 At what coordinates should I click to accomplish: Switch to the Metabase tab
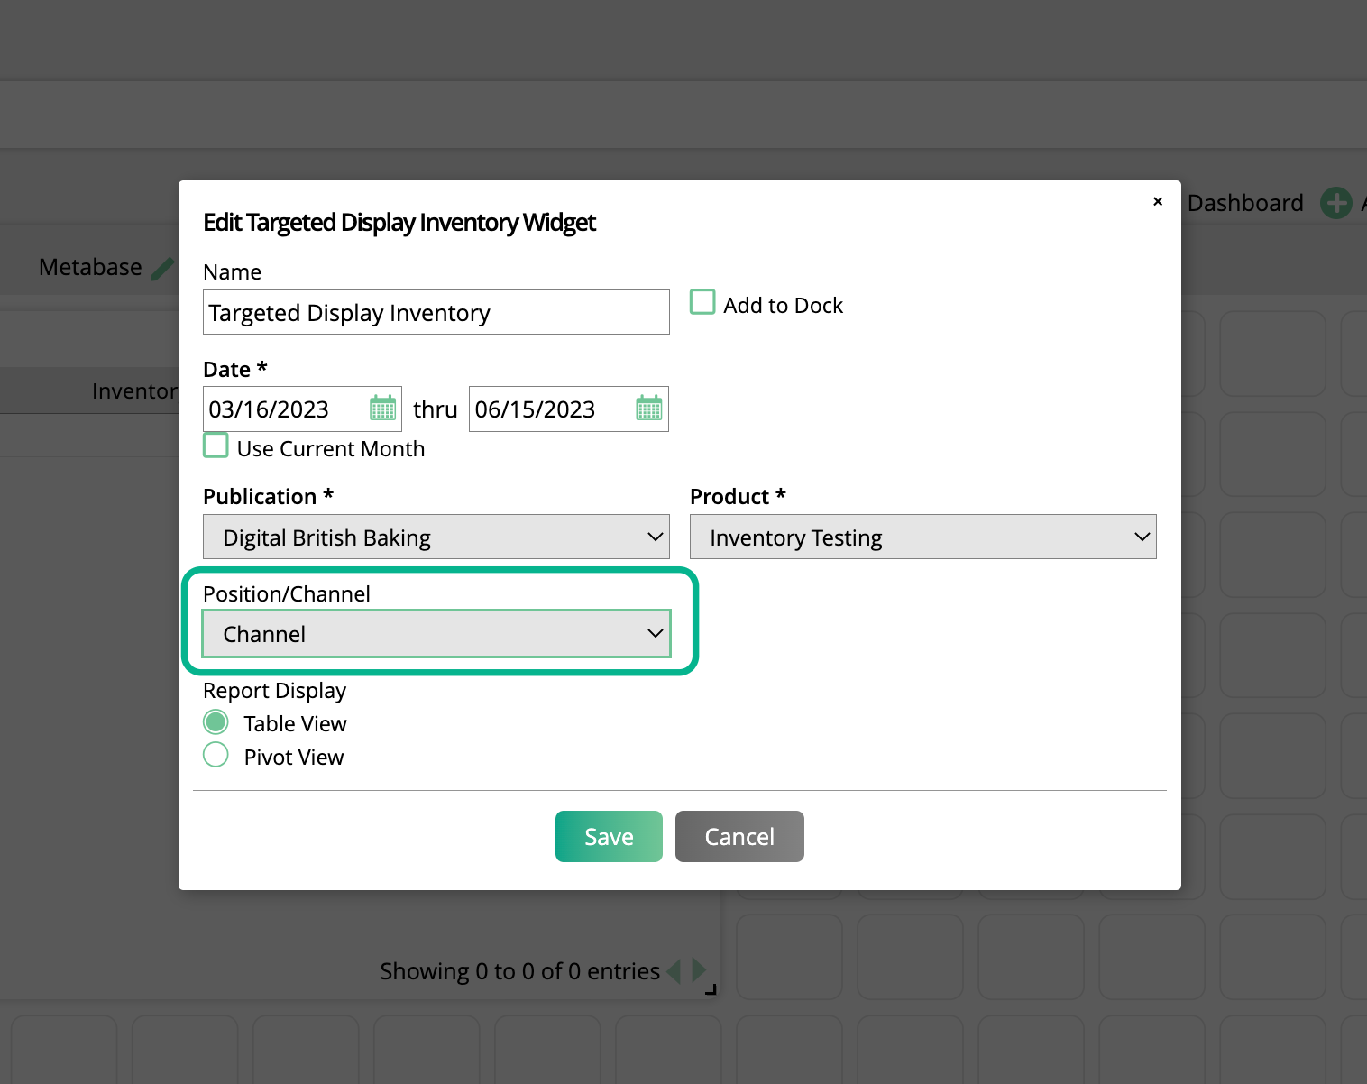[x=90, y=268]
